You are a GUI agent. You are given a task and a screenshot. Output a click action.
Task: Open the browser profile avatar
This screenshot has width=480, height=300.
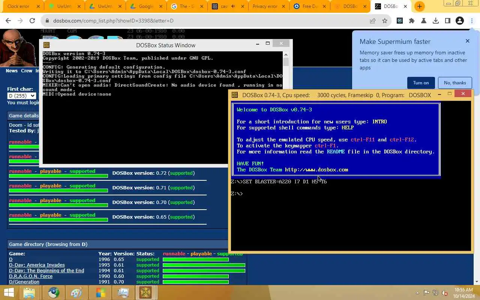click(x=460, y=21)
